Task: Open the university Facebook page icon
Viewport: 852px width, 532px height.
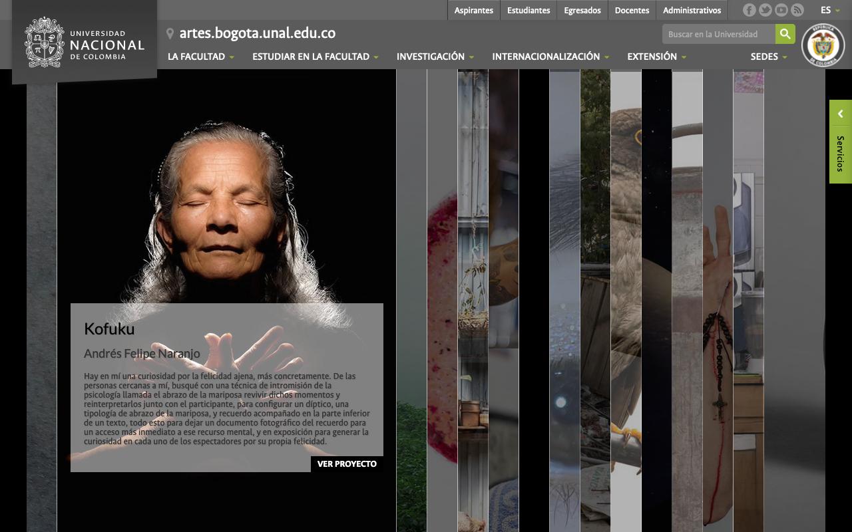Action: pos(749,10)
